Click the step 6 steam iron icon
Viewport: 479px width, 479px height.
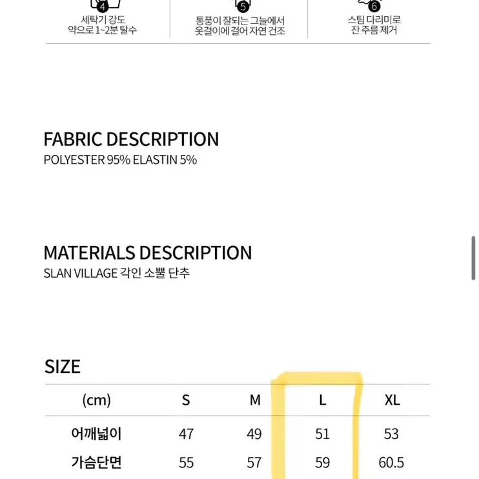[371, 5]
